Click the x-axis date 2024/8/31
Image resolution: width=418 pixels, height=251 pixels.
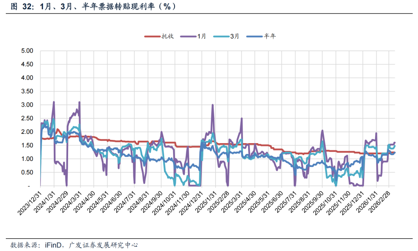tap(138, 202)
